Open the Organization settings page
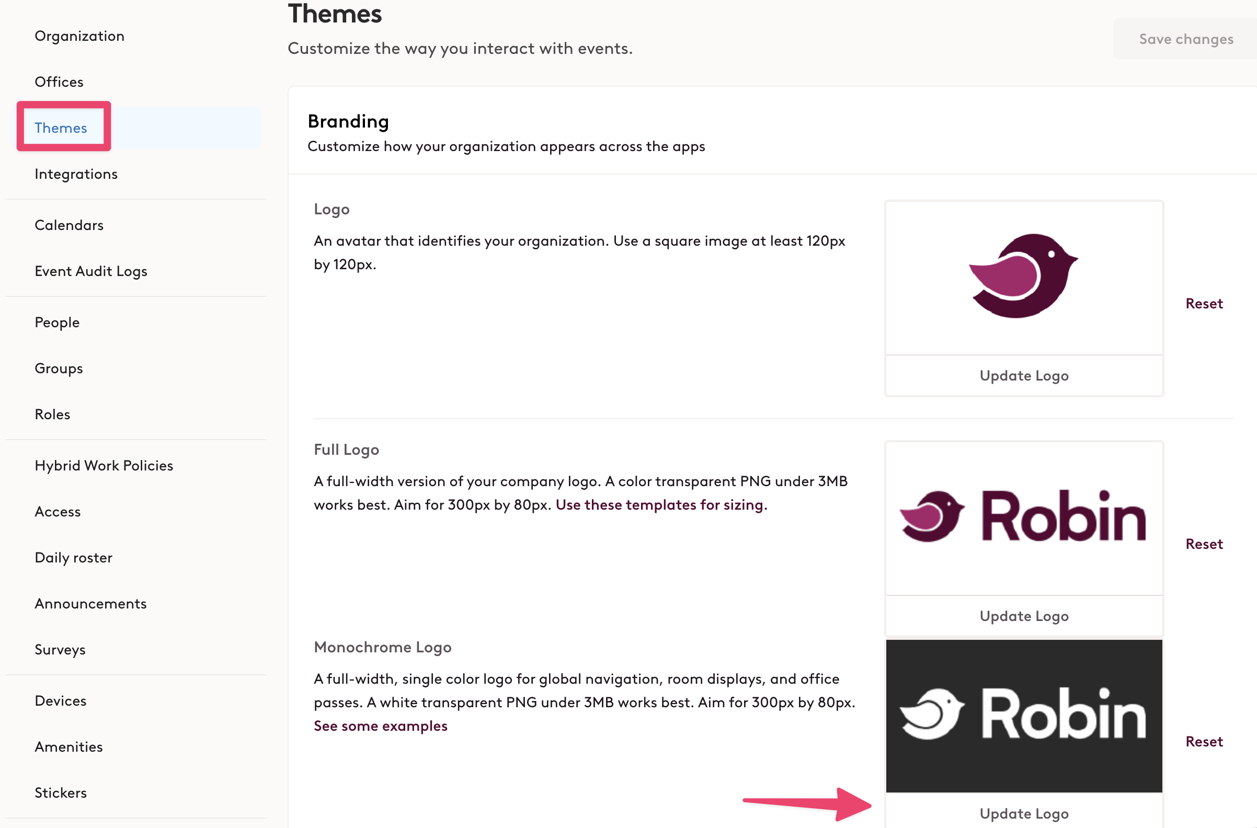This screenshot has height=828, width=1257. [79, 36]
